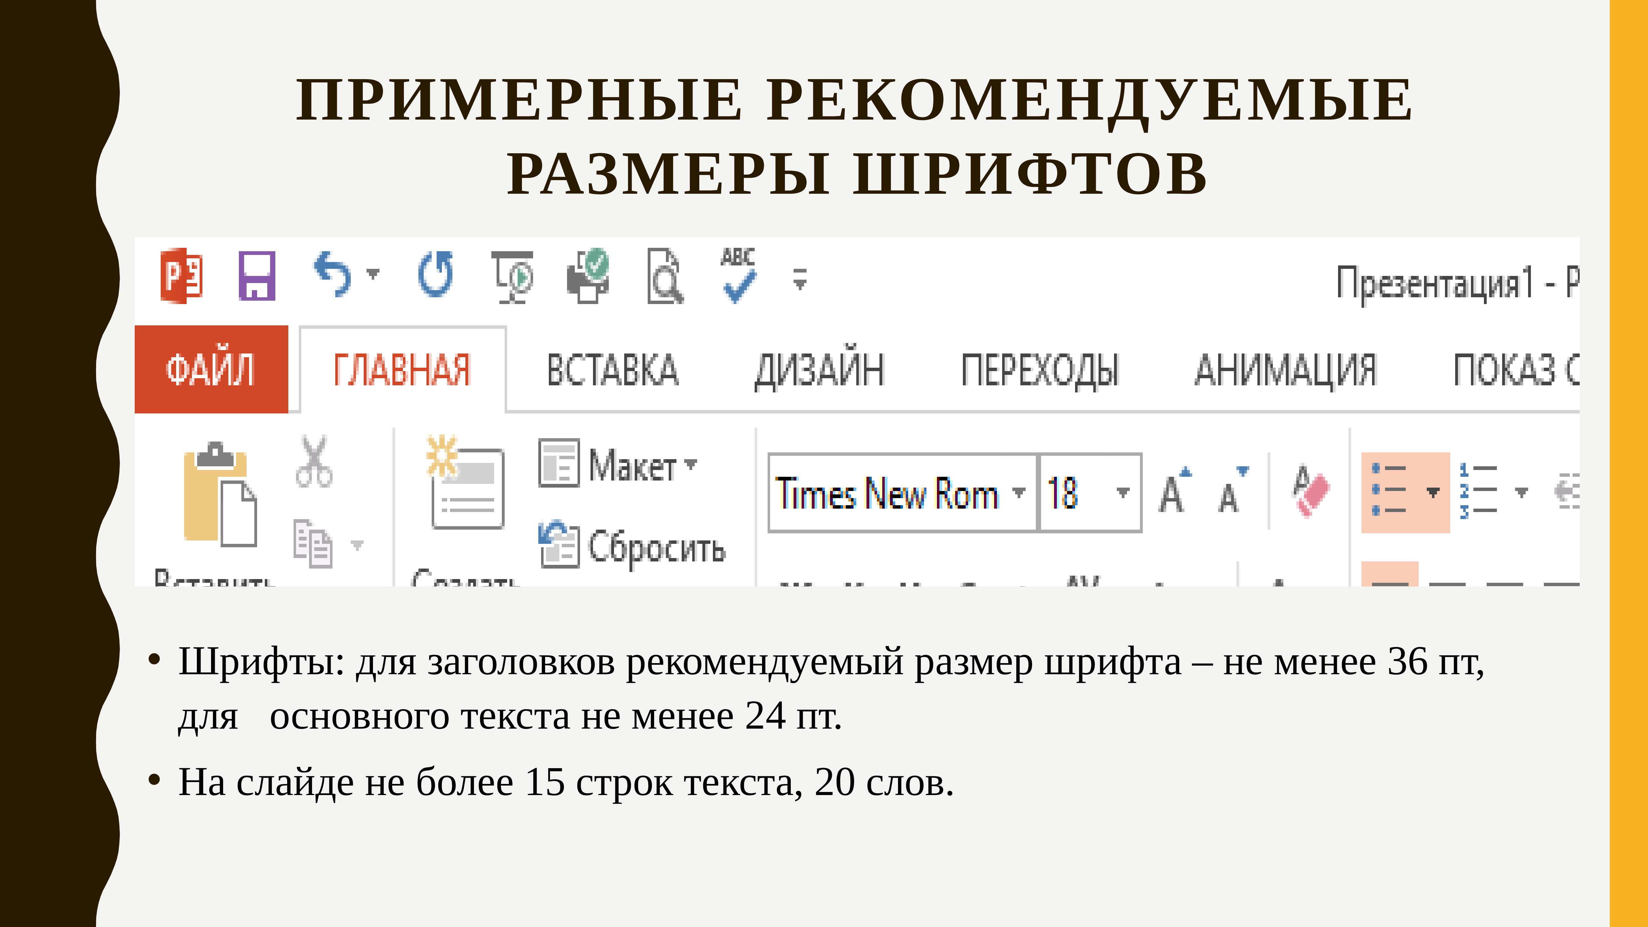Click the quick print icon

pyautogui.click(x=588, y=276)
